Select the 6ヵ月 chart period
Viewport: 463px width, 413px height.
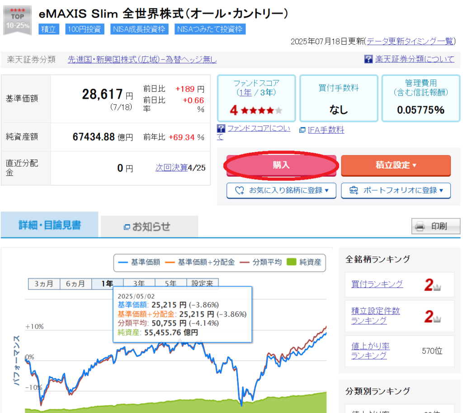[x=76, y=284]
